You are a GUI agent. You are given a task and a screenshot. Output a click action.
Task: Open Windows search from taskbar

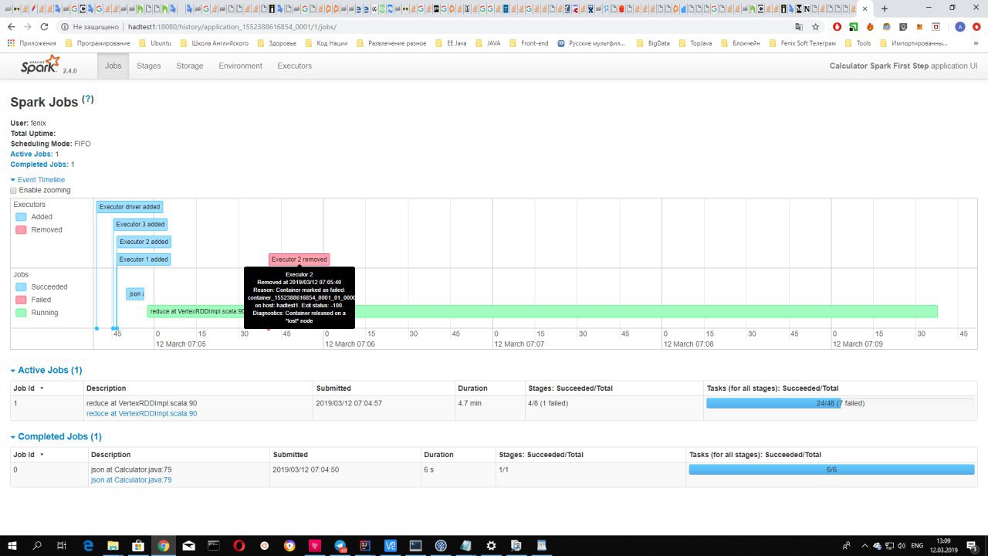pyautogui.click(x=37, y=545)
